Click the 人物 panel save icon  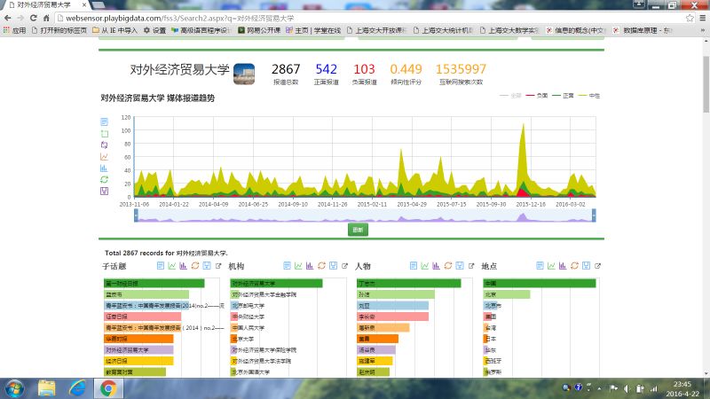click(460, 265)
